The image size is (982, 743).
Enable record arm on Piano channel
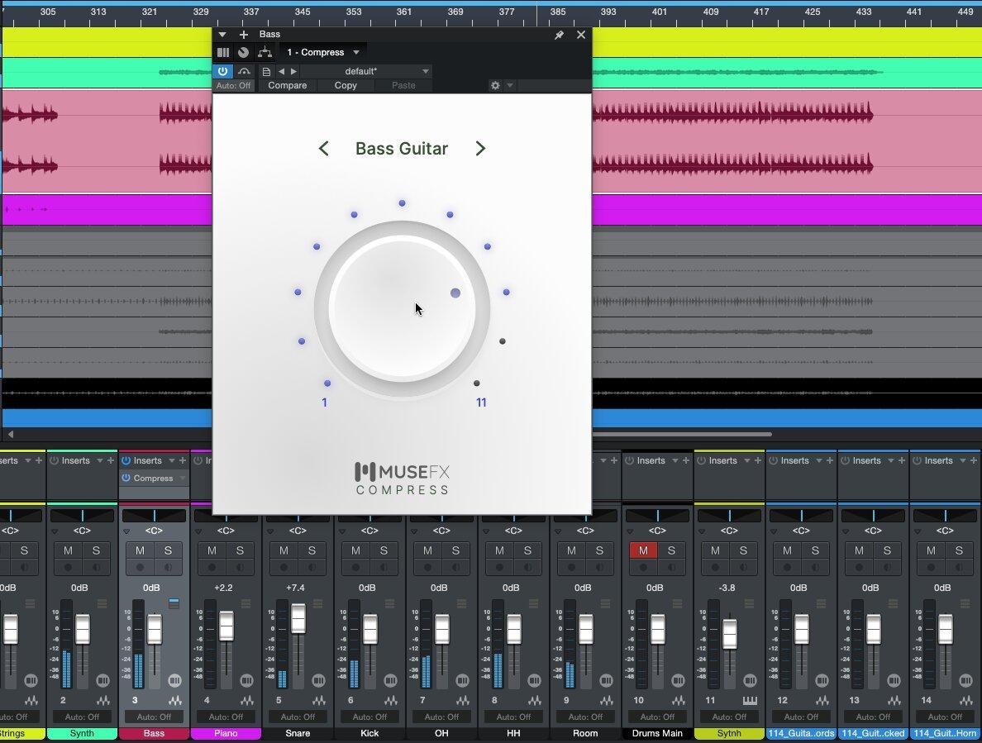212,567
